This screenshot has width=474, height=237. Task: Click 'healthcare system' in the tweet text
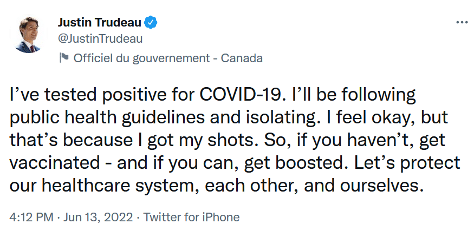(116, 186)
